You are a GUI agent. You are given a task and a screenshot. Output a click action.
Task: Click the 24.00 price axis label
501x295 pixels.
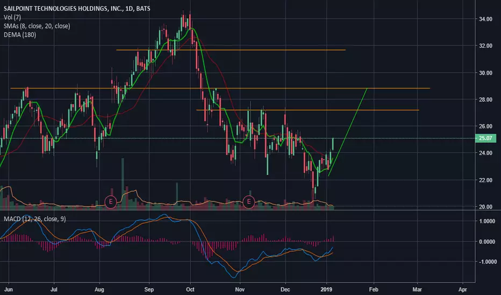485,153
